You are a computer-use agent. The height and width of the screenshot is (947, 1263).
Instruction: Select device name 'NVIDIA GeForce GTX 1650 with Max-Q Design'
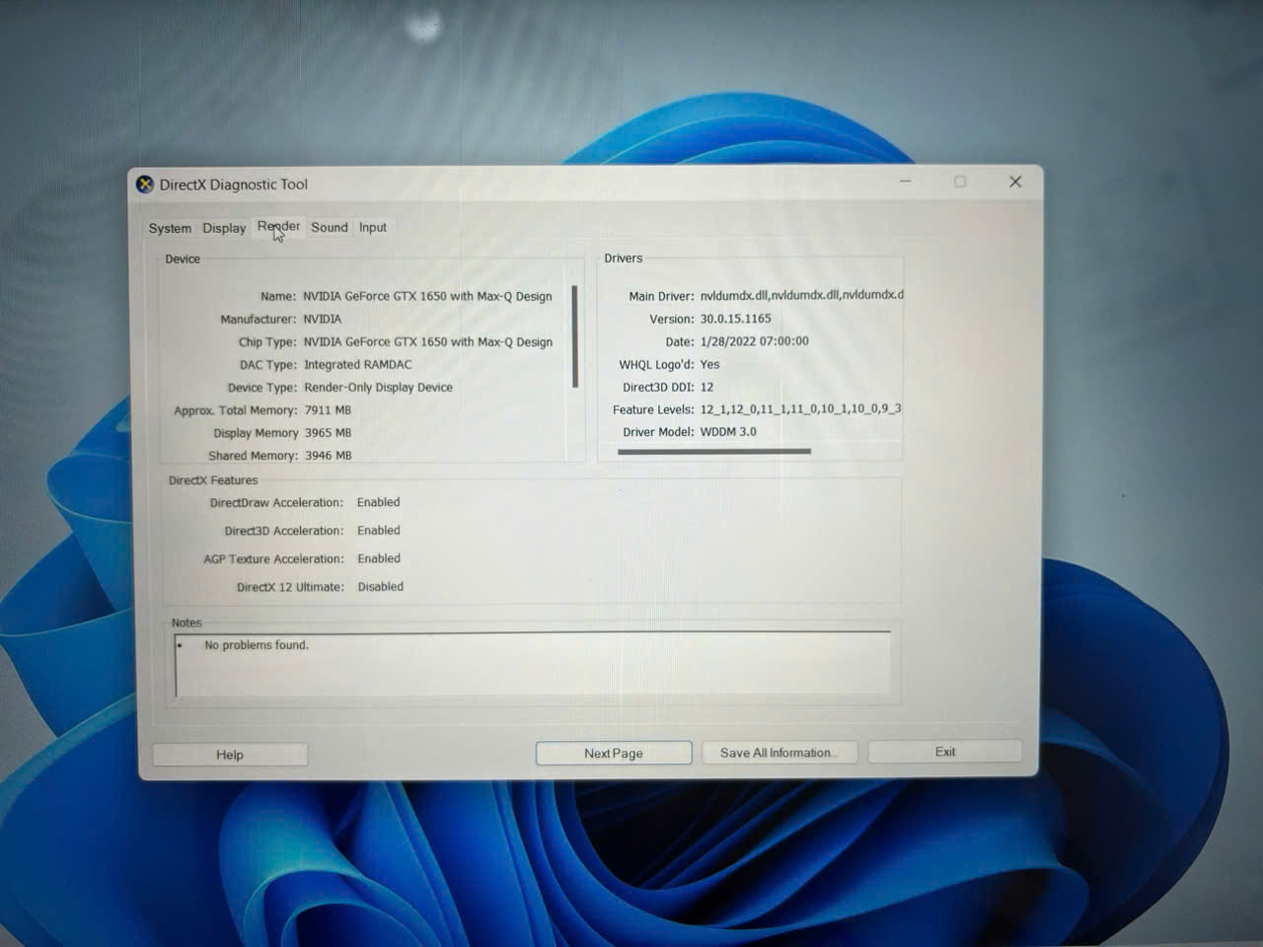click(x=427, y=296)
